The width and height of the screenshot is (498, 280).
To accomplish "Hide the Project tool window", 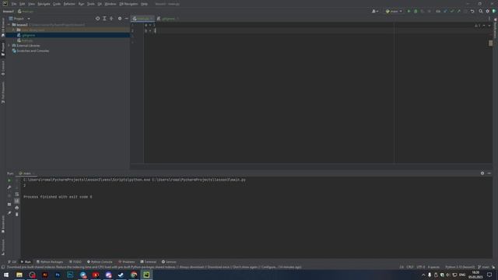I will point(126,19).
